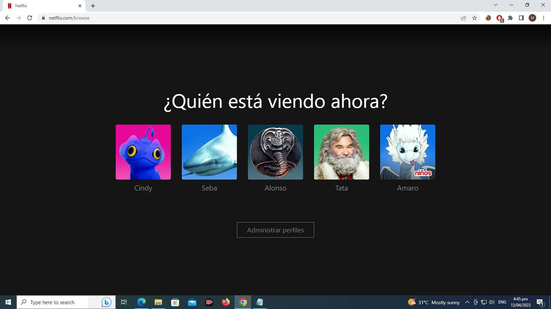View site information padlock
The image size is (551, 309).
coord(43,18)
